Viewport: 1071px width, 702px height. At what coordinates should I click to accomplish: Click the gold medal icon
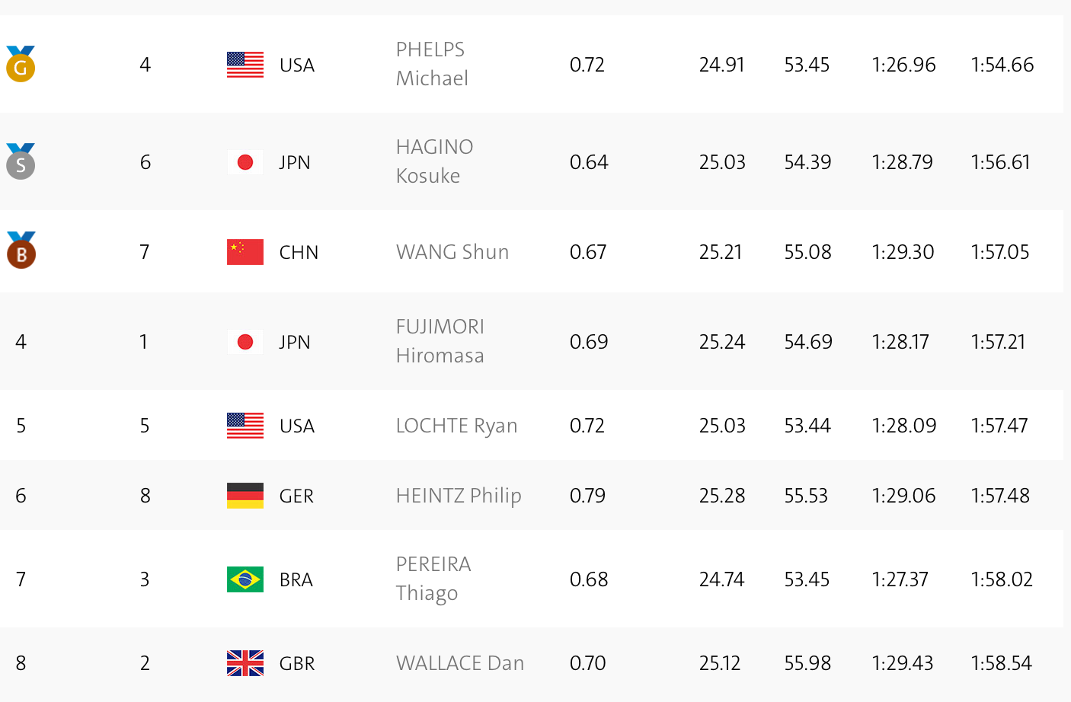click(x=21, y=65)
